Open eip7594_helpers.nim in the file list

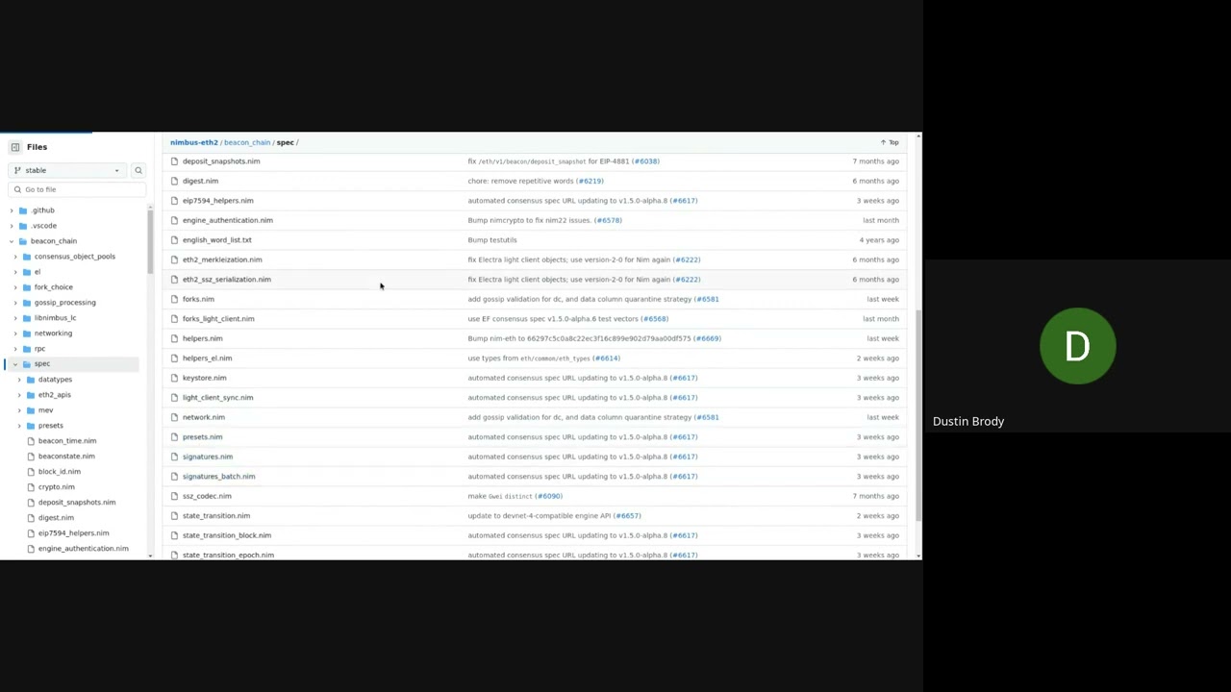click(218, 201)
